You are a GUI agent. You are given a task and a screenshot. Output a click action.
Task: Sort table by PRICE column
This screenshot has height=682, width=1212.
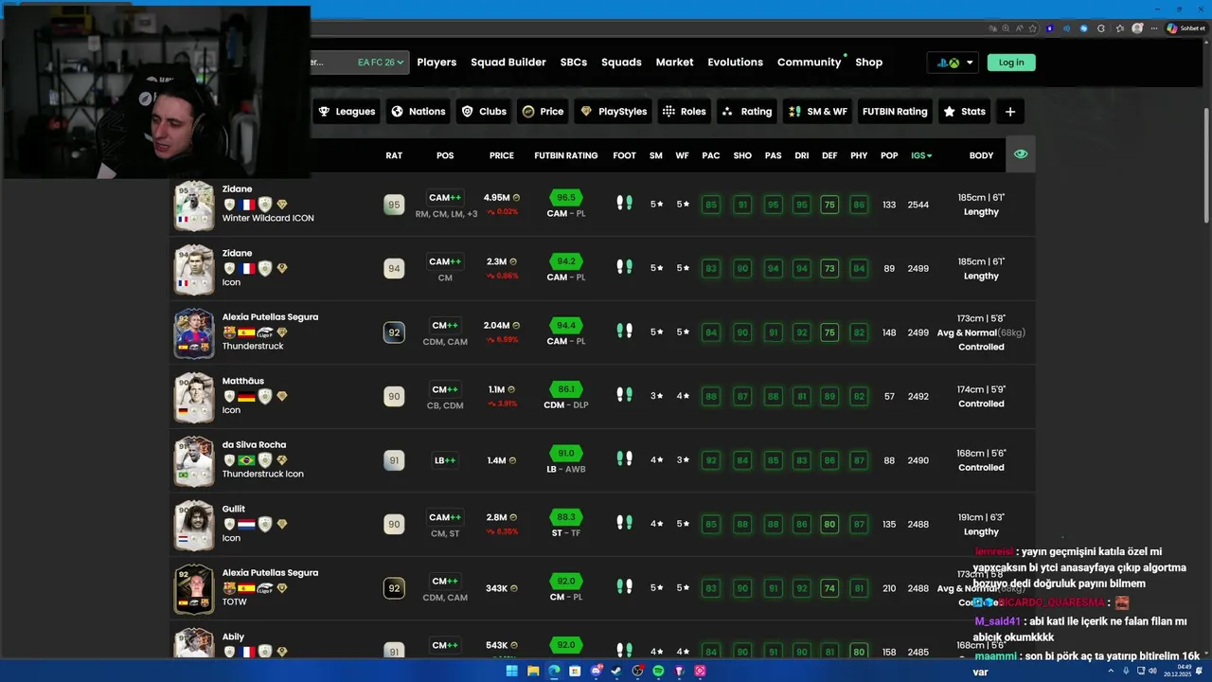(x=502, y=155)
